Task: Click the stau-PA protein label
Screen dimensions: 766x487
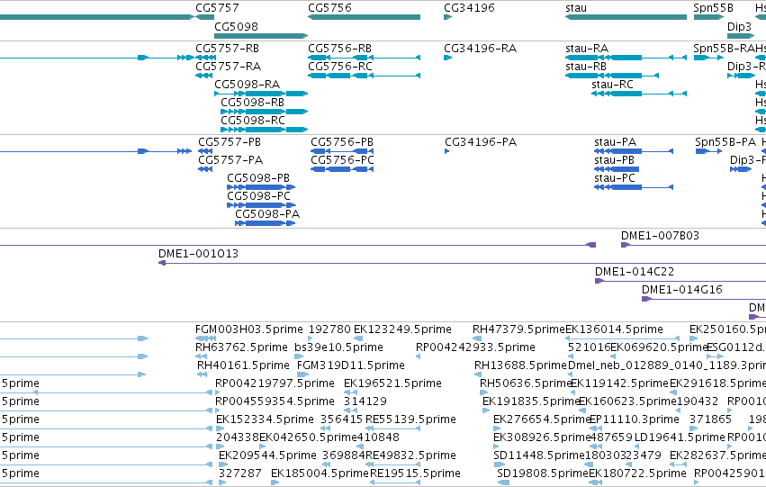Action: pos(615,142)
